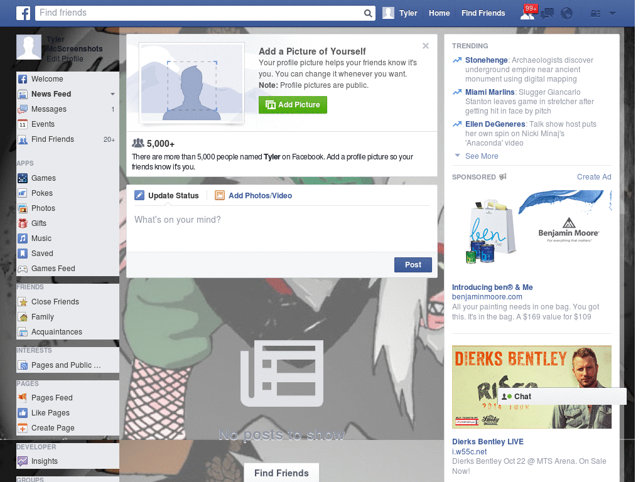Expand the account settings caret arrow

[x=612, y=13]
